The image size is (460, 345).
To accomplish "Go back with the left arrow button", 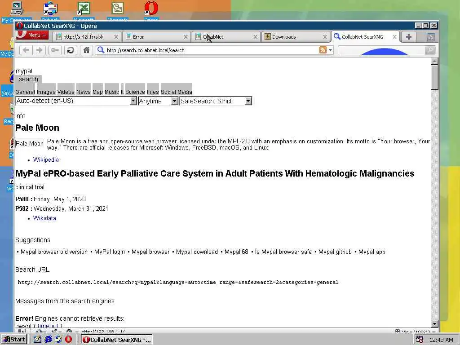I will 26,50.
